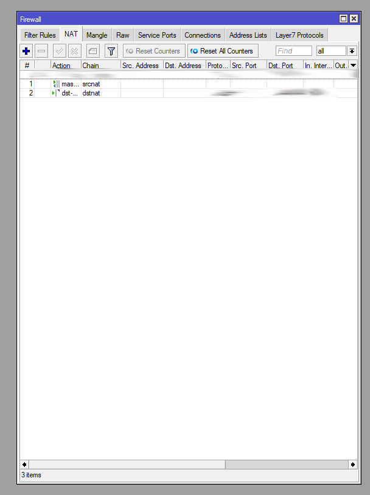Image resolution: width=370 pixels, height=495 pixels.
Task: Add a new NAT rule with plus icon
Action: click(26, 51)
